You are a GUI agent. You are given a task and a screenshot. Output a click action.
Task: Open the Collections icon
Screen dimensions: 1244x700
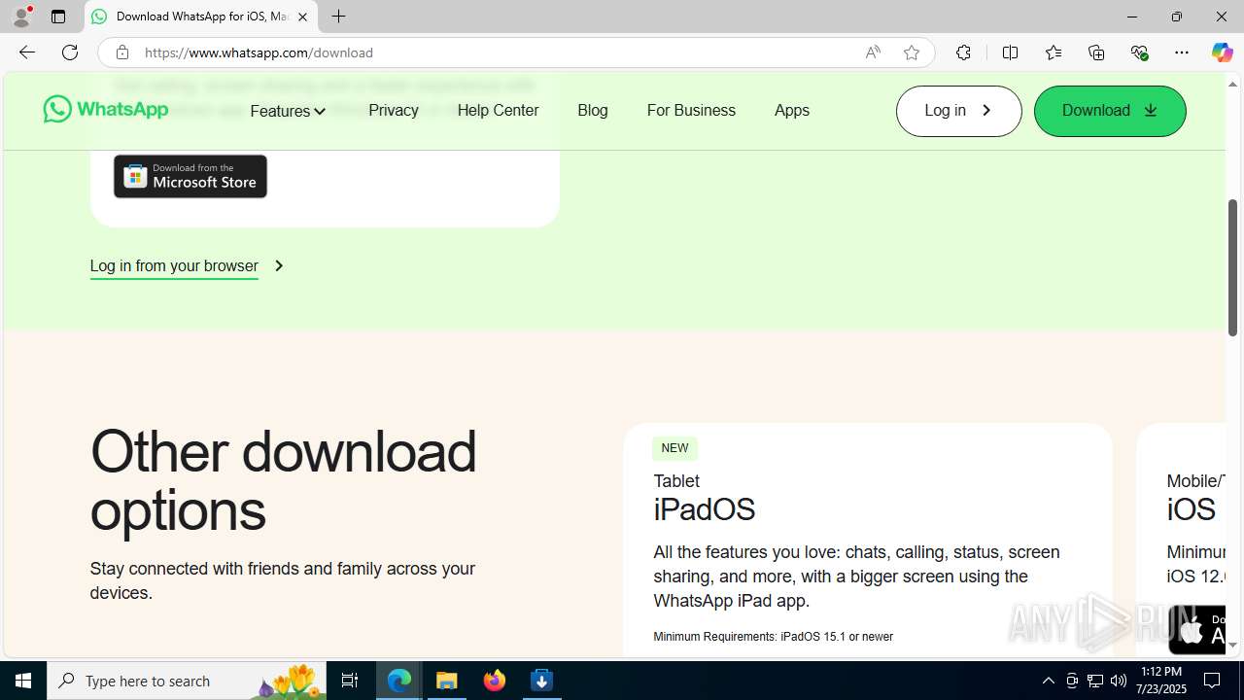tap(1096, 52)
